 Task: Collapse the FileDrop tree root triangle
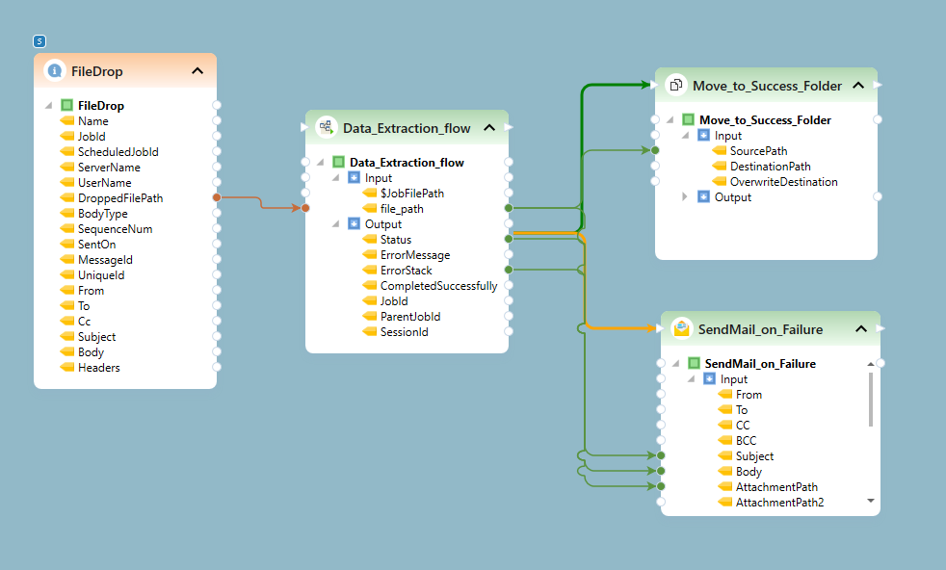tap(49, 105)
